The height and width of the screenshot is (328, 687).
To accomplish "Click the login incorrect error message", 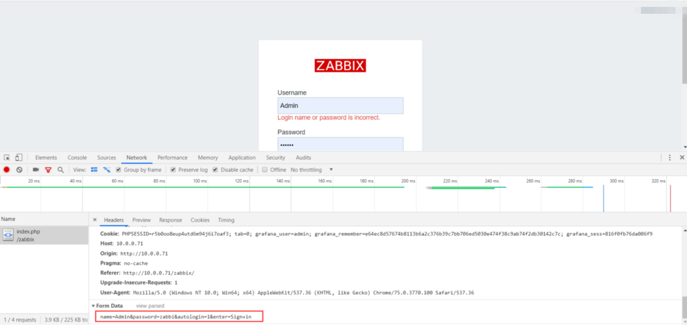I will (329, 118).
